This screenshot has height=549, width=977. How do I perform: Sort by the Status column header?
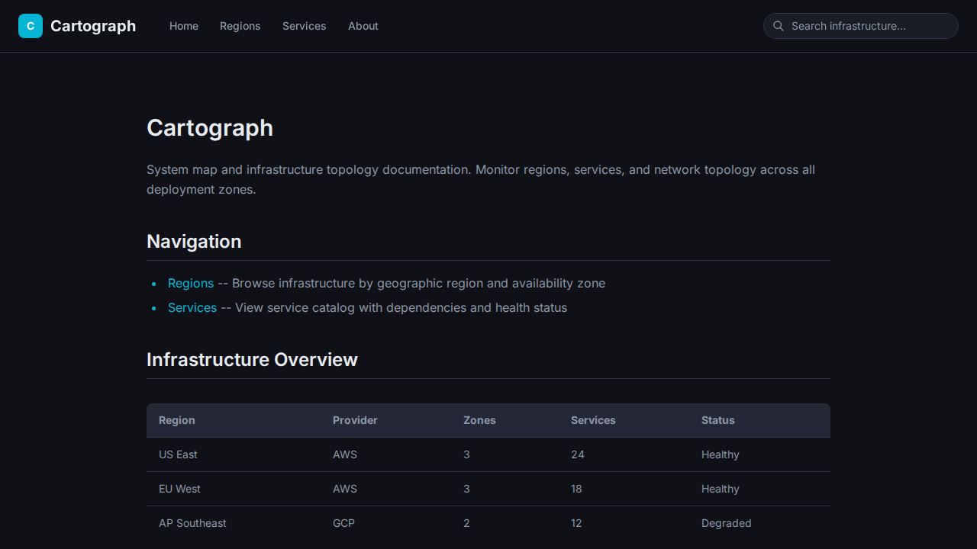point(717,420)
